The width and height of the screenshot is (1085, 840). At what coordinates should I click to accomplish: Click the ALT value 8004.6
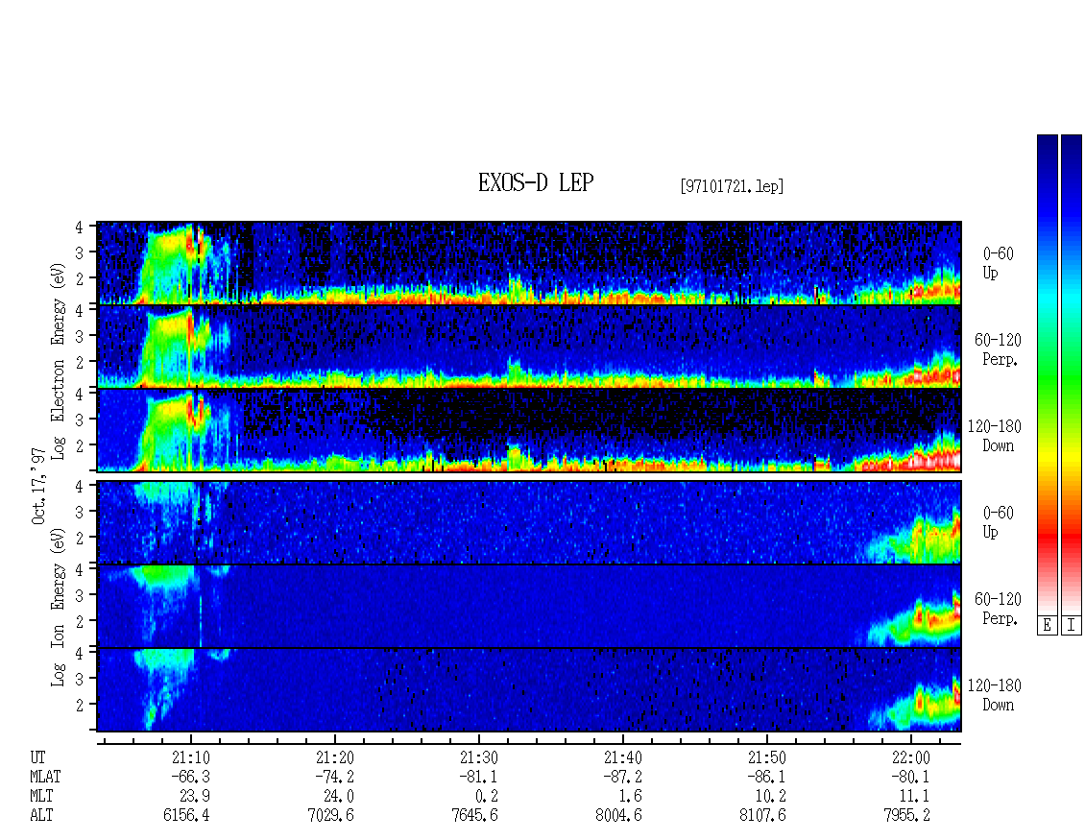618,815
